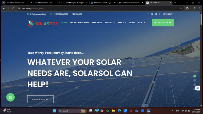
Task: Select the second slide indicator dot
Action: tap(195, 81)
